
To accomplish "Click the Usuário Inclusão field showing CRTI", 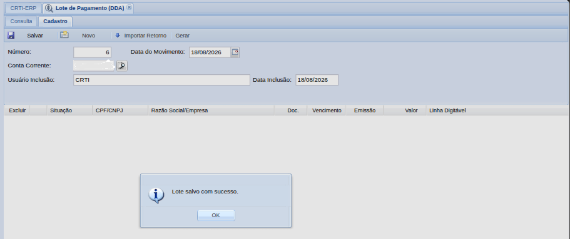I will point(161,80).
